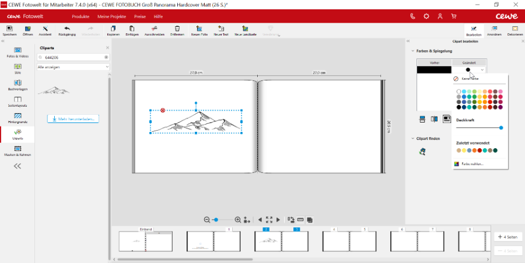Go to previous page with left arrow

coord(260,220)
